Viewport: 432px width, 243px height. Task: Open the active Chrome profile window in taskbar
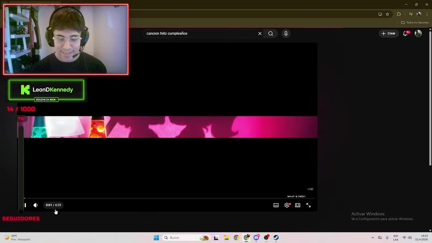pyautogui.click(x=247, y=238)
